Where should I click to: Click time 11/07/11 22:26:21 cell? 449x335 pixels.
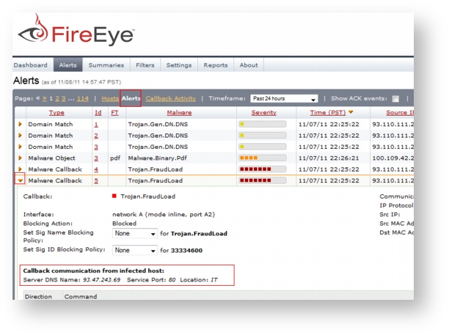(329, 158)
